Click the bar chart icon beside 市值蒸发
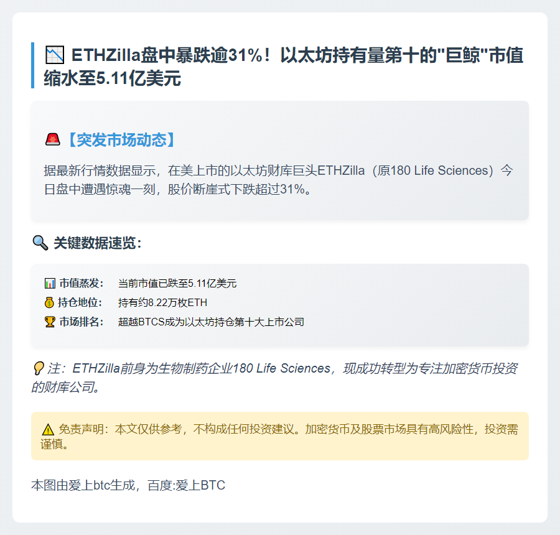The image size is (560, 535). point(50,284)
